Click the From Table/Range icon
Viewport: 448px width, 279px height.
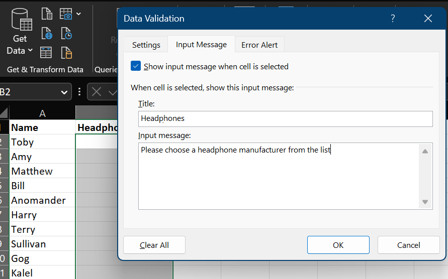point(46,53)
